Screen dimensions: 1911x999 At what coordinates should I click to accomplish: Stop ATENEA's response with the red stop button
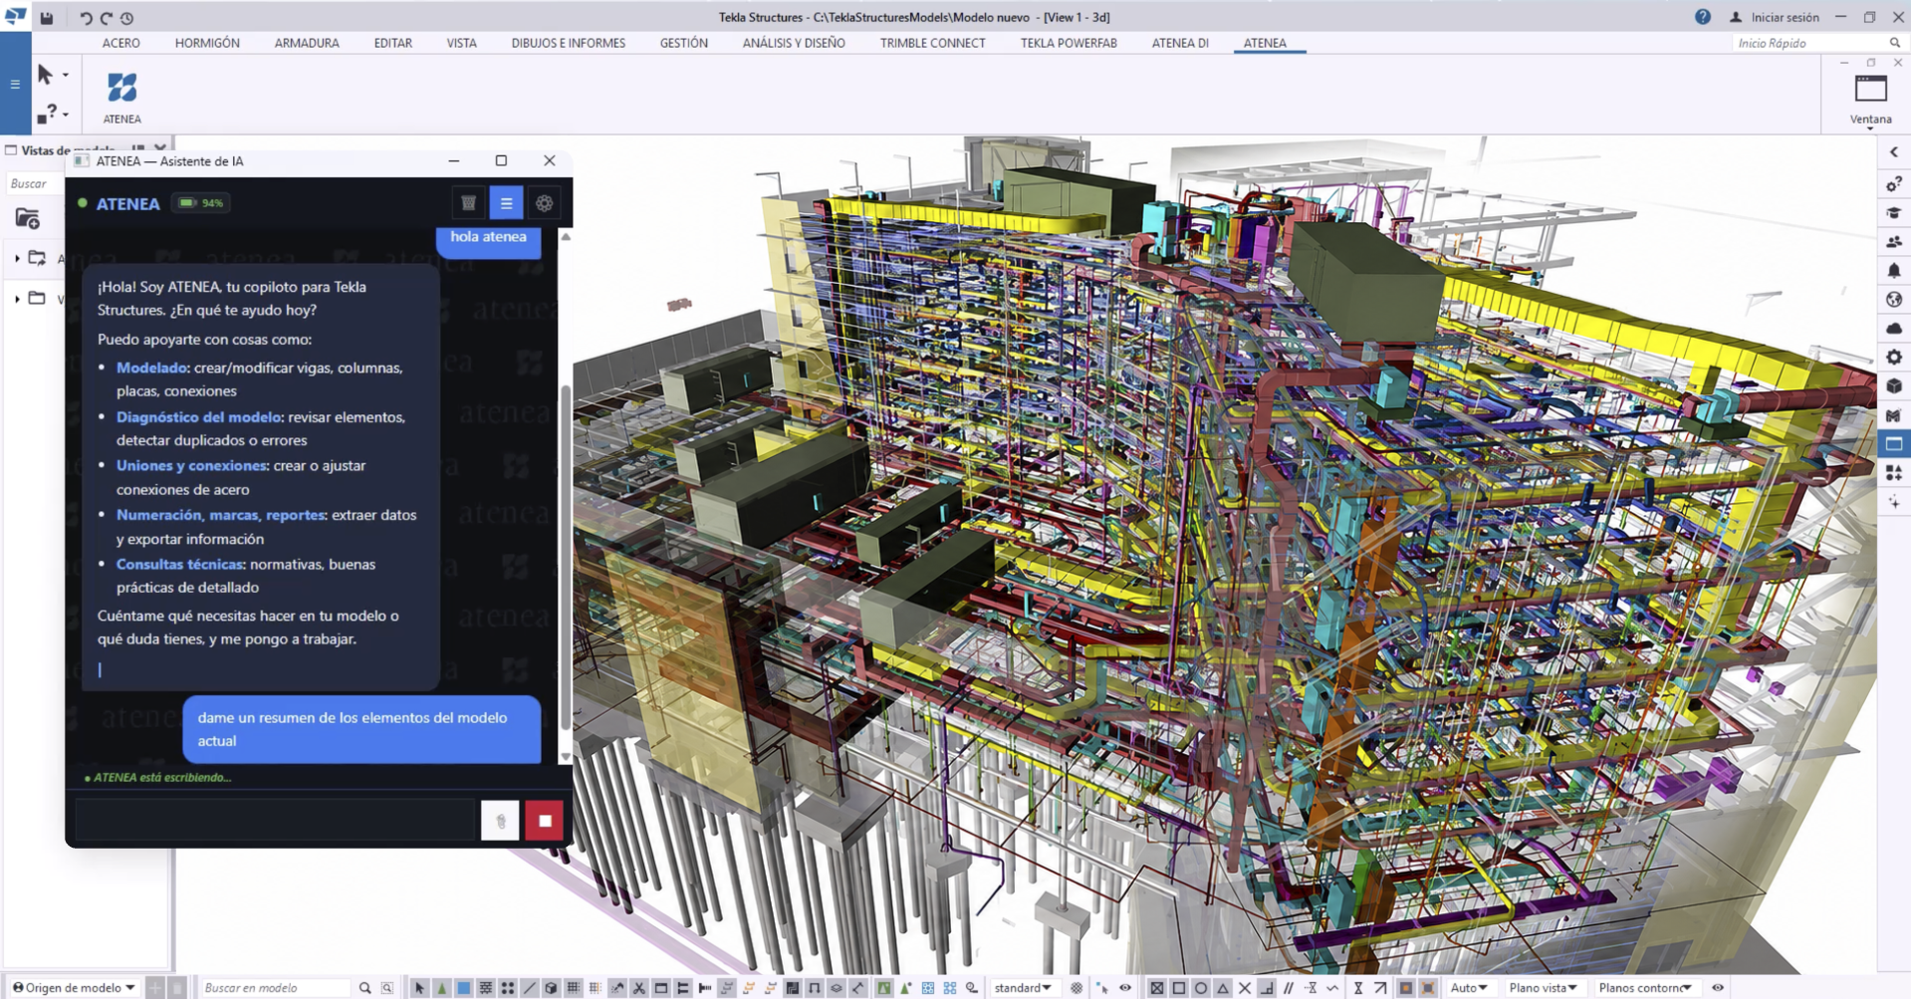pyautogui.click(x=545, y=821)
